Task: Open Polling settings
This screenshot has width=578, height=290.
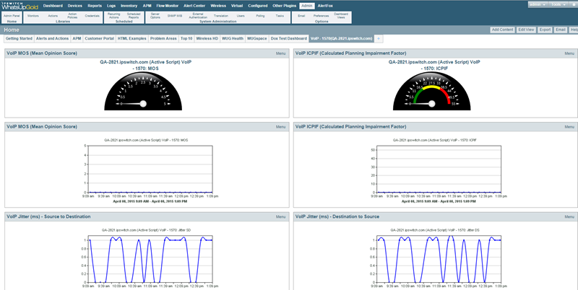Action: [260, 16]
